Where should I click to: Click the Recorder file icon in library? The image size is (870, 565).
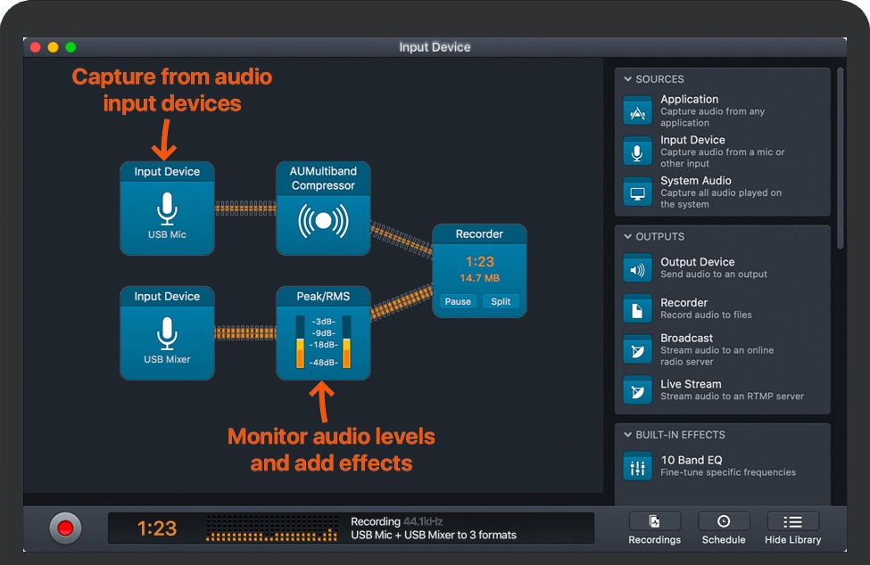pyautogui.click(x=637, y=309)
